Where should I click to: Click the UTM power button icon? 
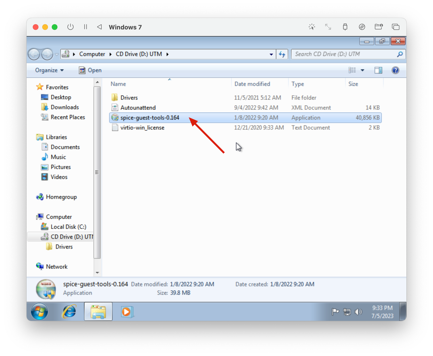70,27
